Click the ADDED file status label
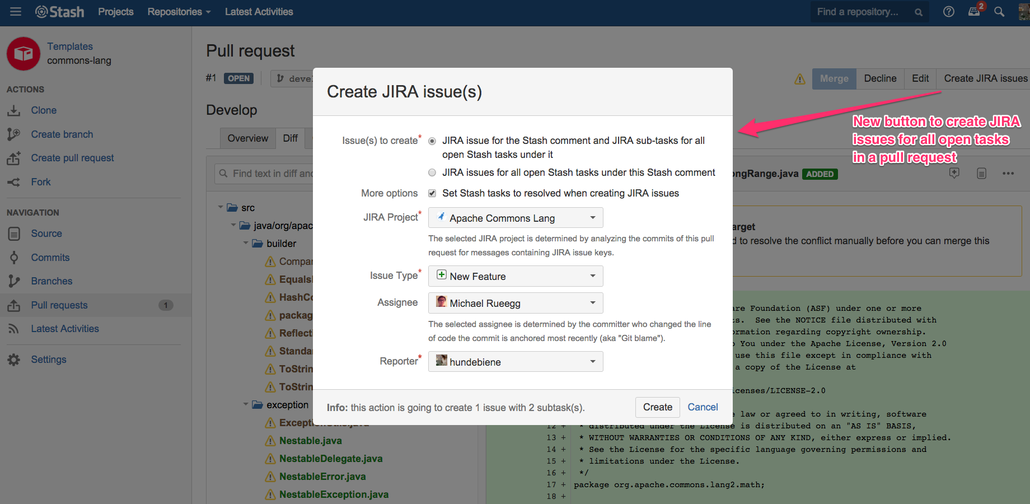1030x504 pixels. 820,174
